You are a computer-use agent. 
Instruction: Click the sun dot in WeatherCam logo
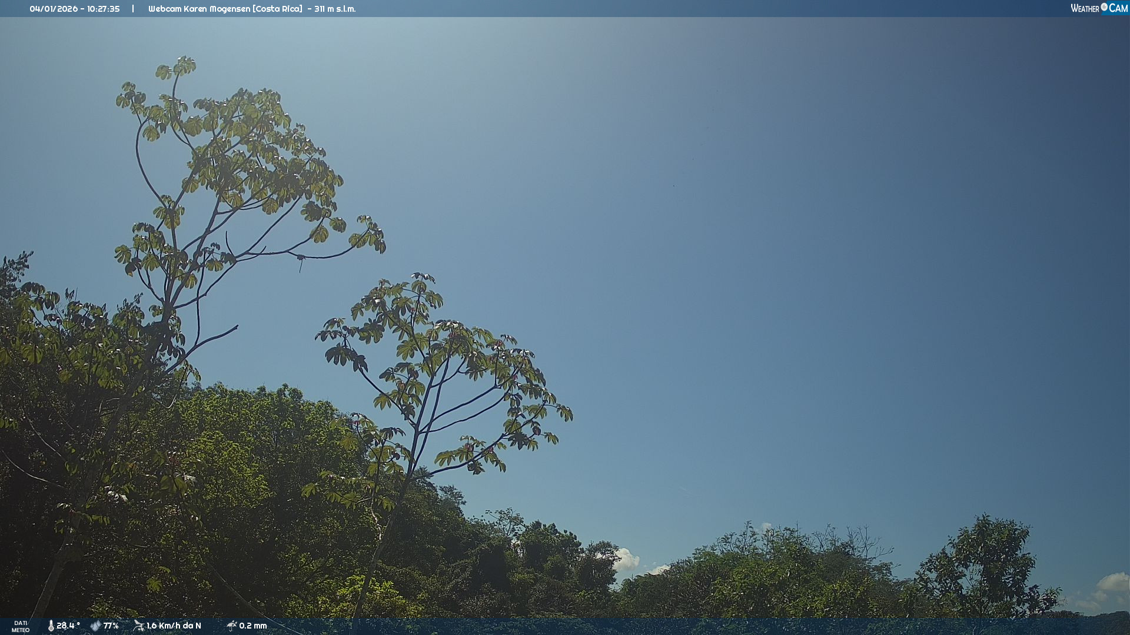1104,6
